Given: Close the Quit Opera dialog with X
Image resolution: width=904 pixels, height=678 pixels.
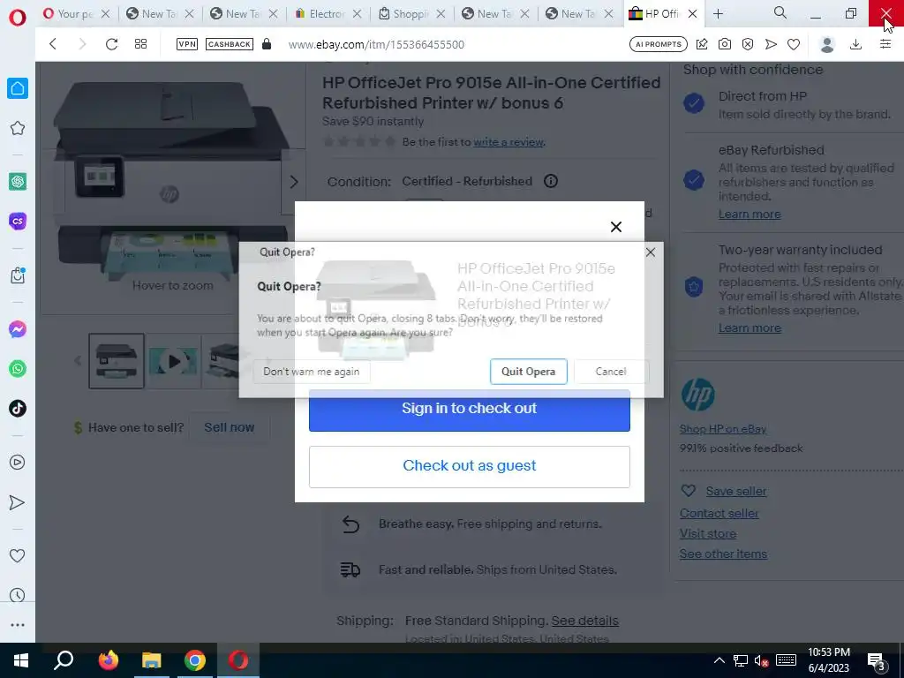Looking at the screenshot, I should coord(651,252).
